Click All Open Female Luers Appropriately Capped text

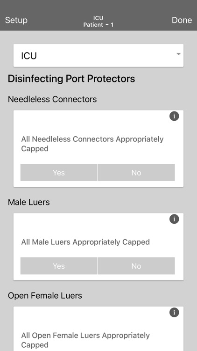pos(85,340)
